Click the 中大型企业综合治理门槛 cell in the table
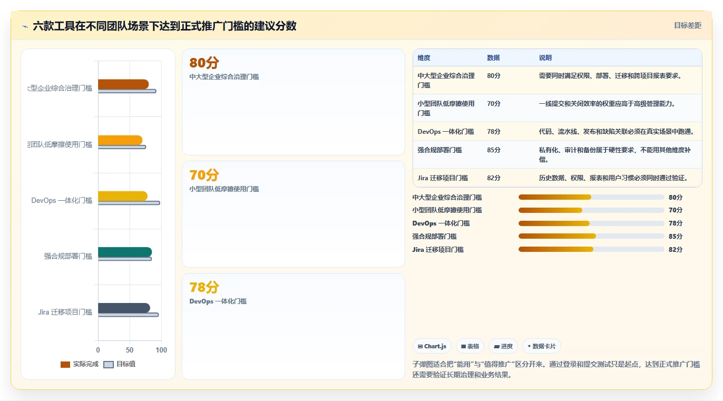This screenshot has height=401, width=723. tap(447, 80)
